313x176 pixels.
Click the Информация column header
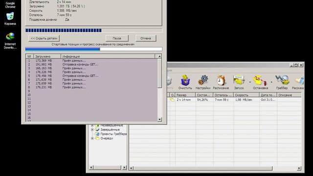(108, 57)
